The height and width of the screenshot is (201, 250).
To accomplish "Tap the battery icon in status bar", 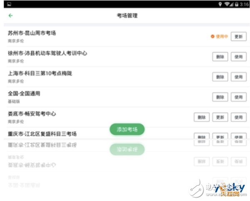I will click(x=236, y=4).
